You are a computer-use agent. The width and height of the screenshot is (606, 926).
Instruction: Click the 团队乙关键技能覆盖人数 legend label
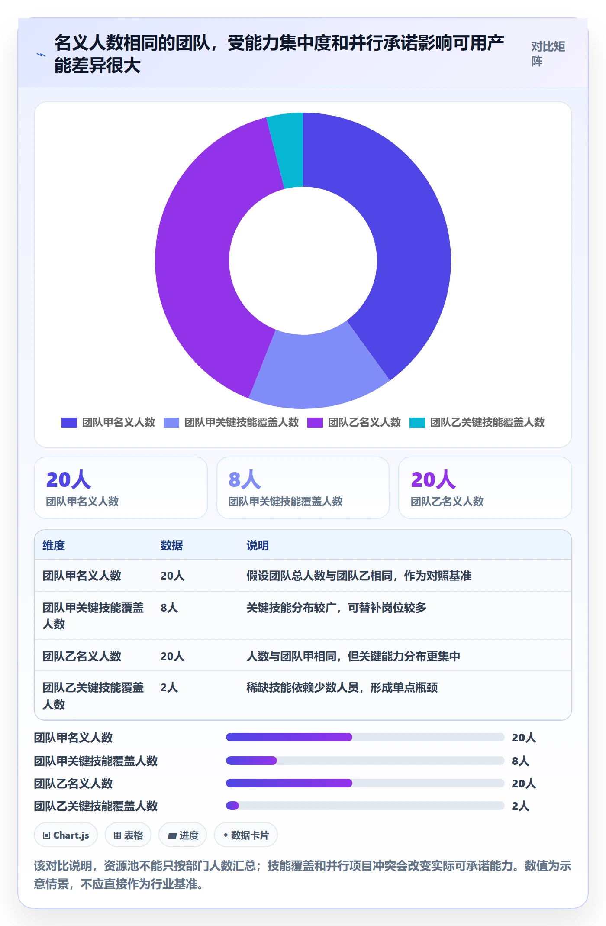click(x=487, y=422)
